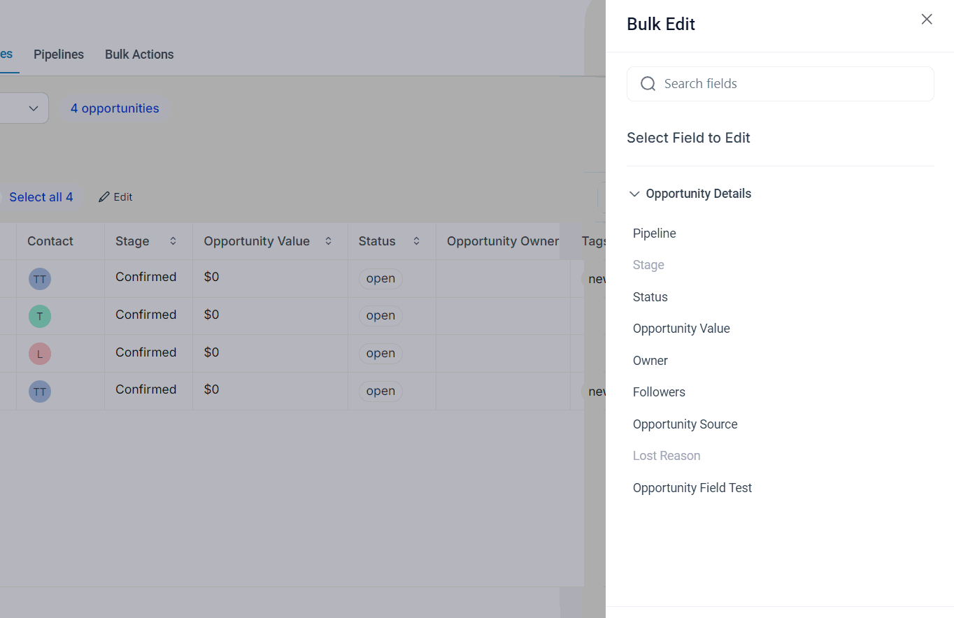The width and height of the screenshot is (954, 618).
Task: Switch to the Bulk Actions tab
Action: pos(139,55)
